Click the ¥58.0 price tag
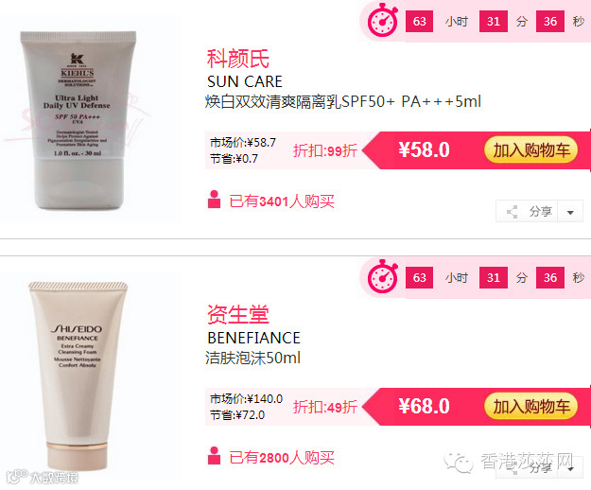Viewport: 591px width, 490px height. 424,150
